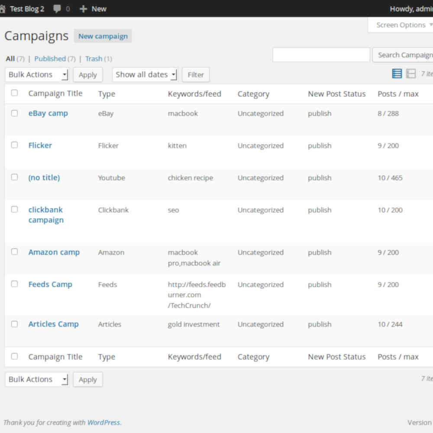Click the New icon in the admin bar

pos(92,9)
